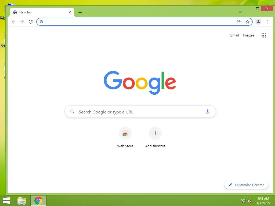Open the Images link
Screen dimensions: 275x206
point(248,35)
